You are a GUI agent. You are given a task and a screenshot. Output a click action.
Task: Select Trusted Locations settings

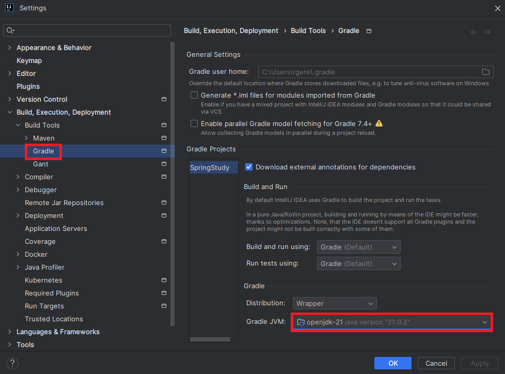pyautogui.click(x=54, y=319)
